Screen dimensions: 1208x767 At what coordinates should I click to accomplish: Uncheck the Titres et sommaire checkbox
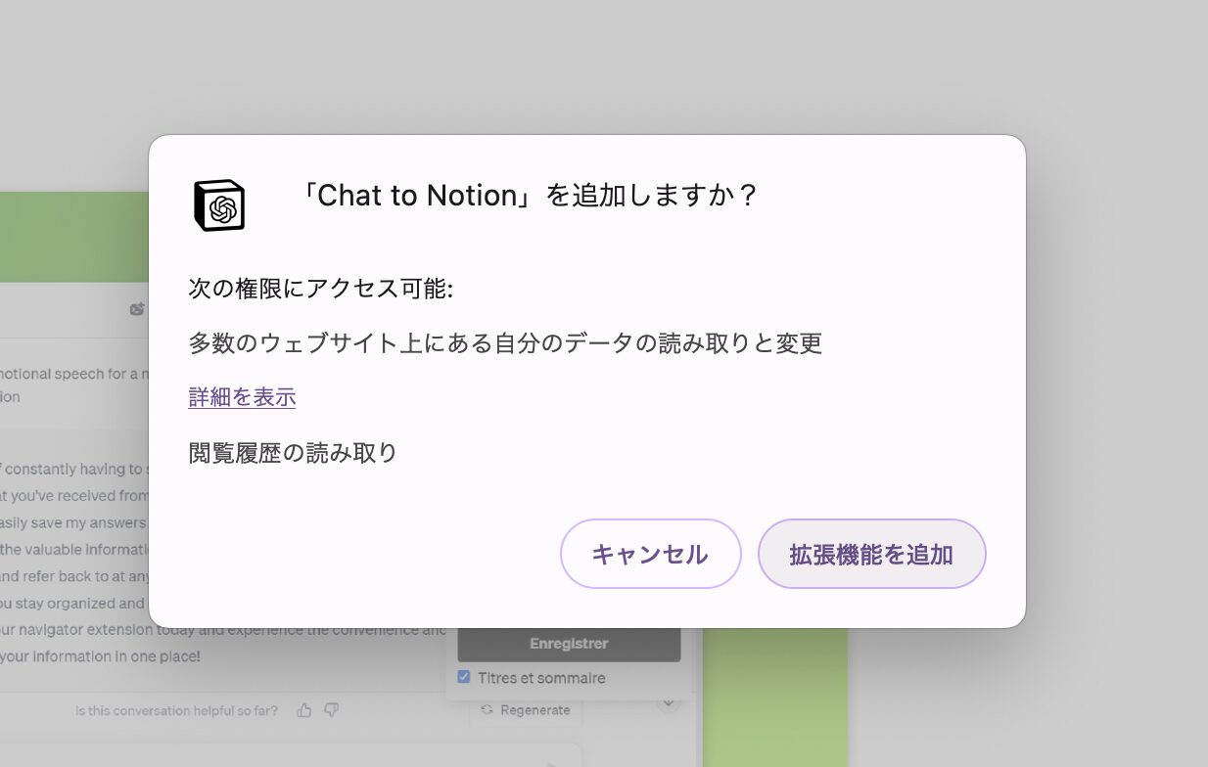pyautogui.click(x=463, y=677)
